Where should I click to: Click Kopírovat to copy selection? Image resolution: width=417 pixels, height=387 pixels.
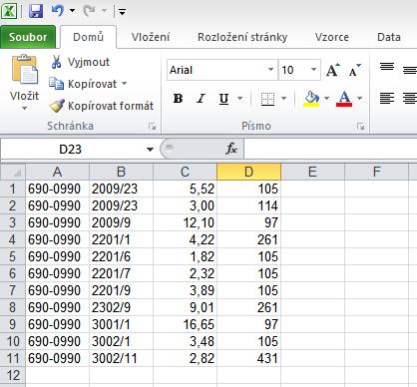[83, 84]
